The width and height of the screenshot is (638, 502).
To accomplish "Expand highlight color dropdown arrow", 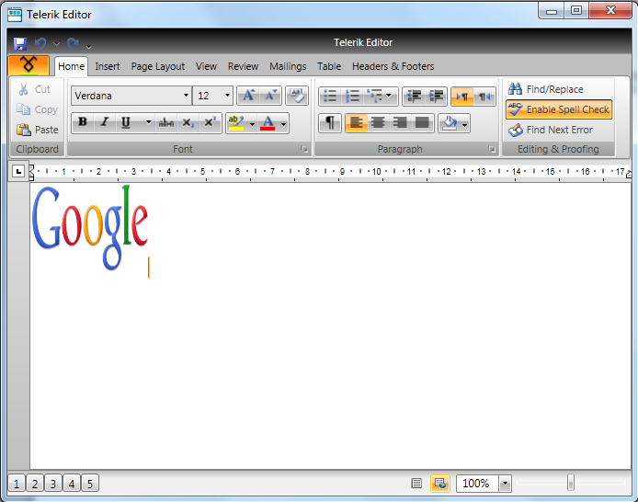I will pyautogui.click(x=252, y=124).
